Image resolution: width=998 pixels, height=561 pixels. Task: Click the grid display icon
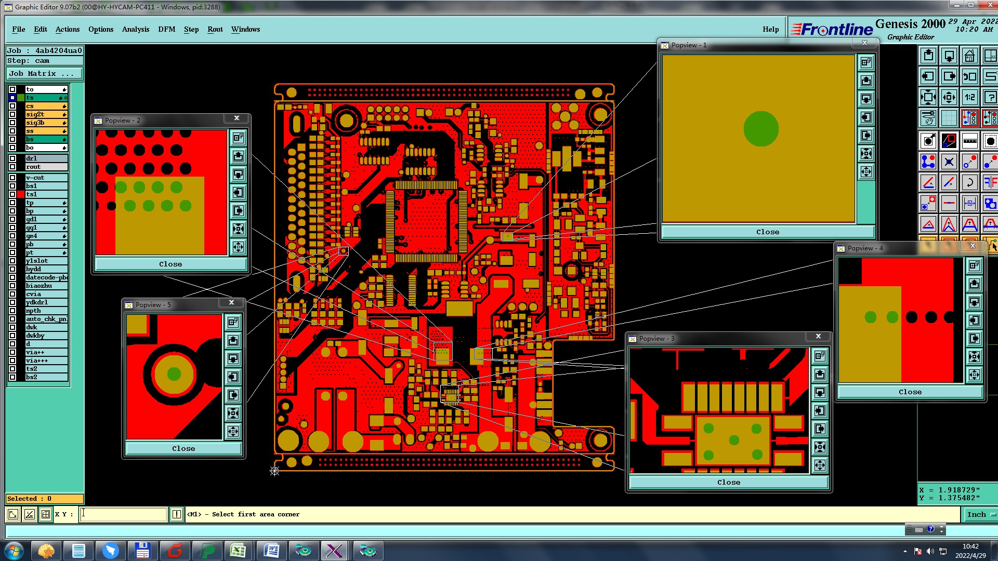[x=949, y=118]
